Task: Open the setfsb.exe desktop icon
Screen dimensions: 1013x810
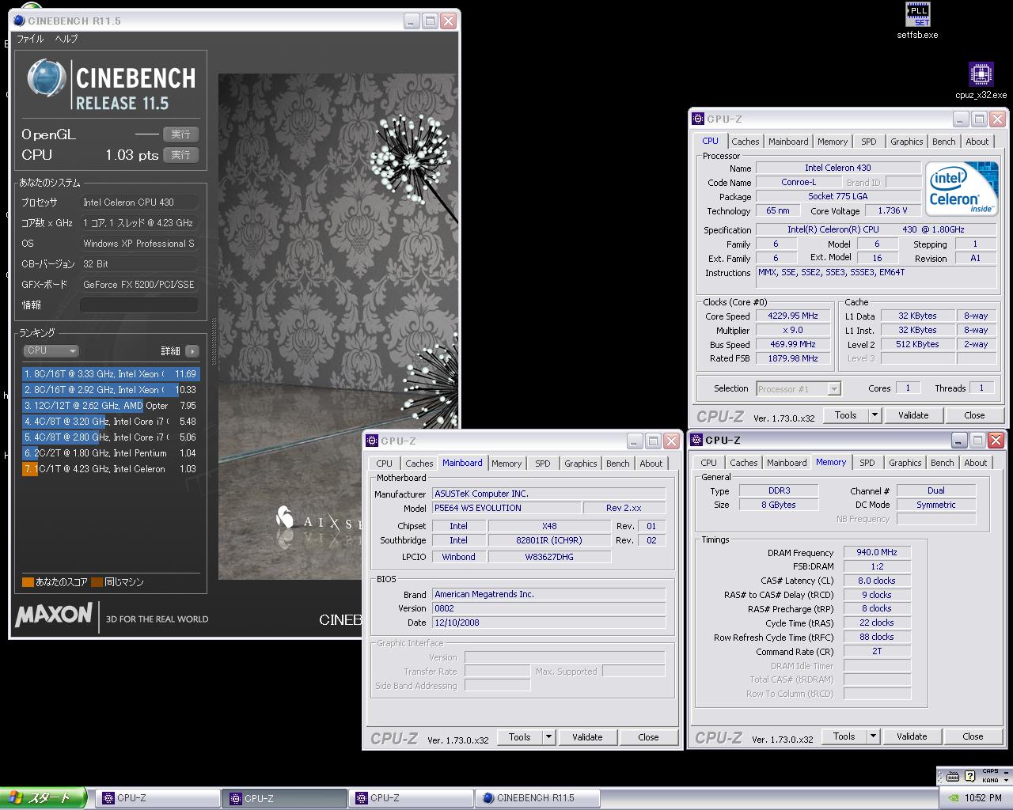Action: click(x=917, y=21)
